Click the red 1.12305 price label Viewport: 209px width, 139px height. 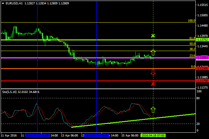point(201,69)
